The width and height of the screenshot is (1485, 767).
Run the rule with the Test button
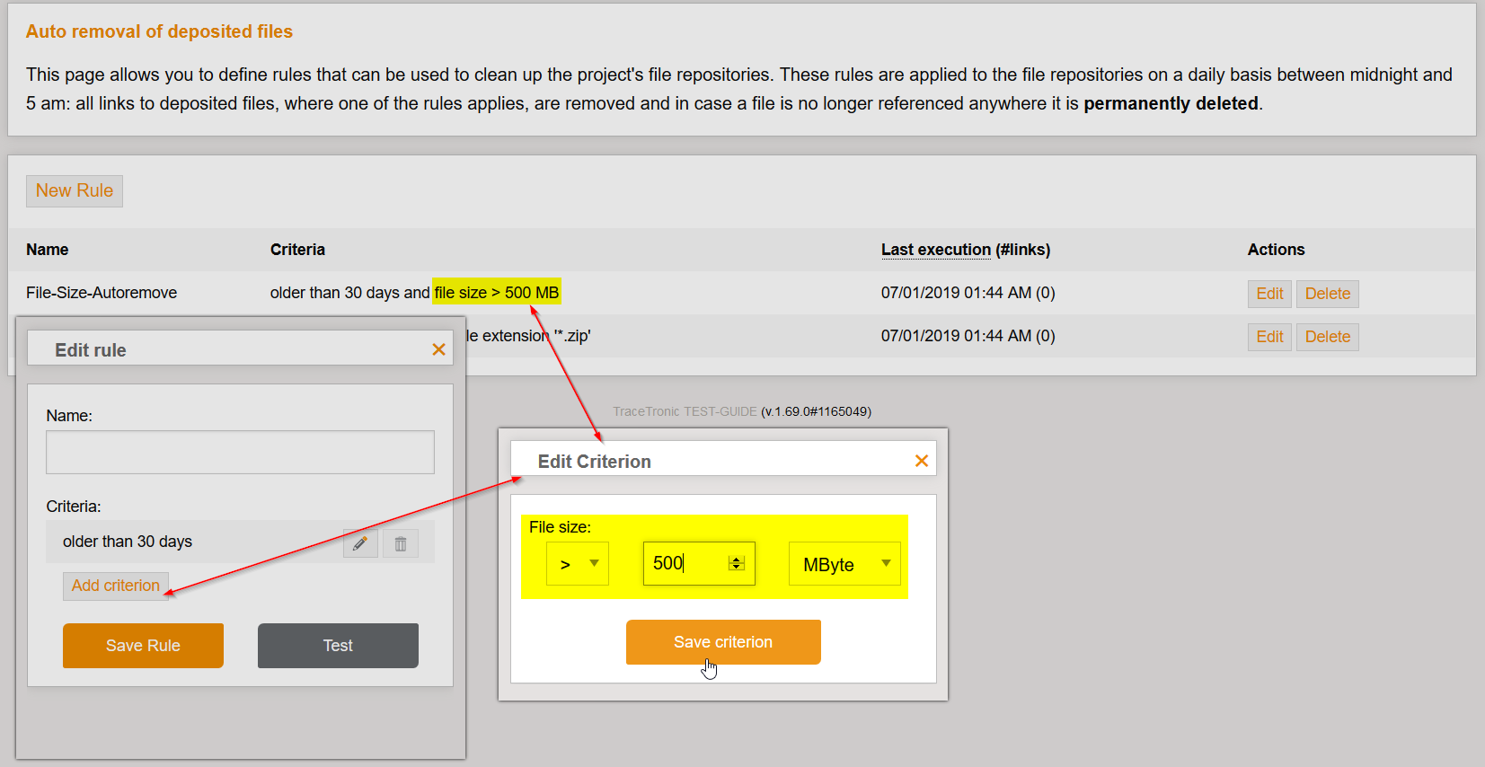338,646
